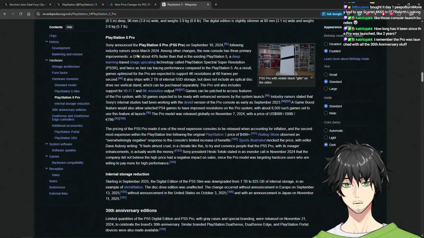Set text size to Large
This screenshot has height=238, width=424.
pos(326,89)
